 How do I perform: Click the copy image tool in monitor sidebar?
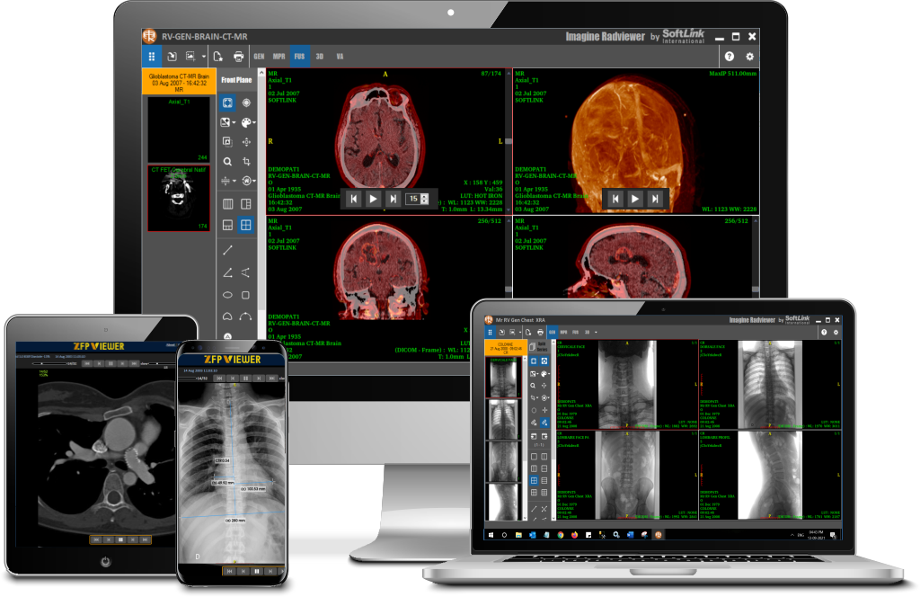click(227, 141)
